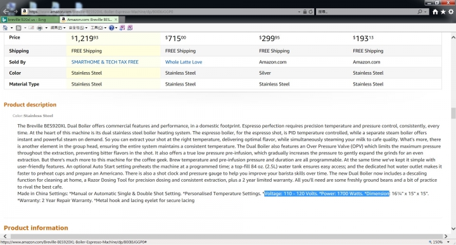The width and height of the screenshot is (456, 245).
Task: Click the Material Type row label
Action: [x=24, y=84]
